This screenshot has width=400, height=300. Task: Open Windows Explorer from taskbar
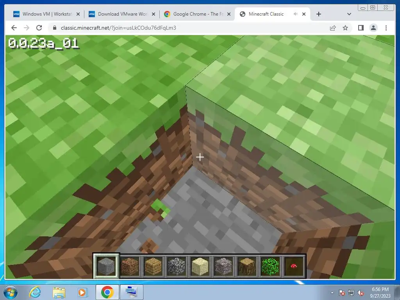pos(59,292)
